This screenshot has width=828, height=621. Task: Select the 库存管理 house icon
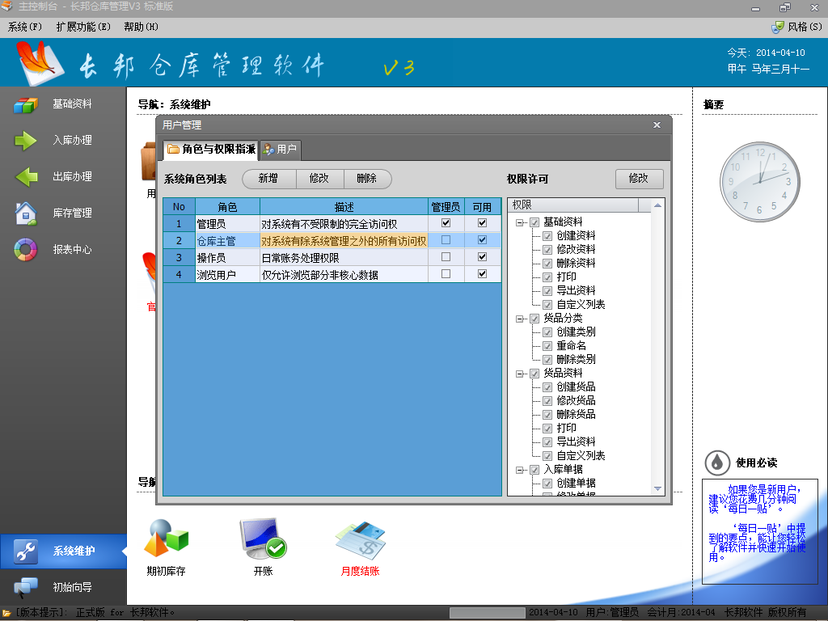26,213
